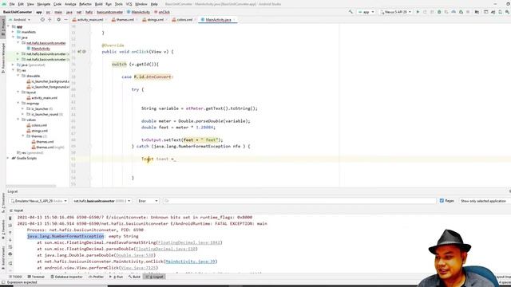Click the Logcat search filter field
The height and width of the screenshot is (287, 511).
pos(300,201)
